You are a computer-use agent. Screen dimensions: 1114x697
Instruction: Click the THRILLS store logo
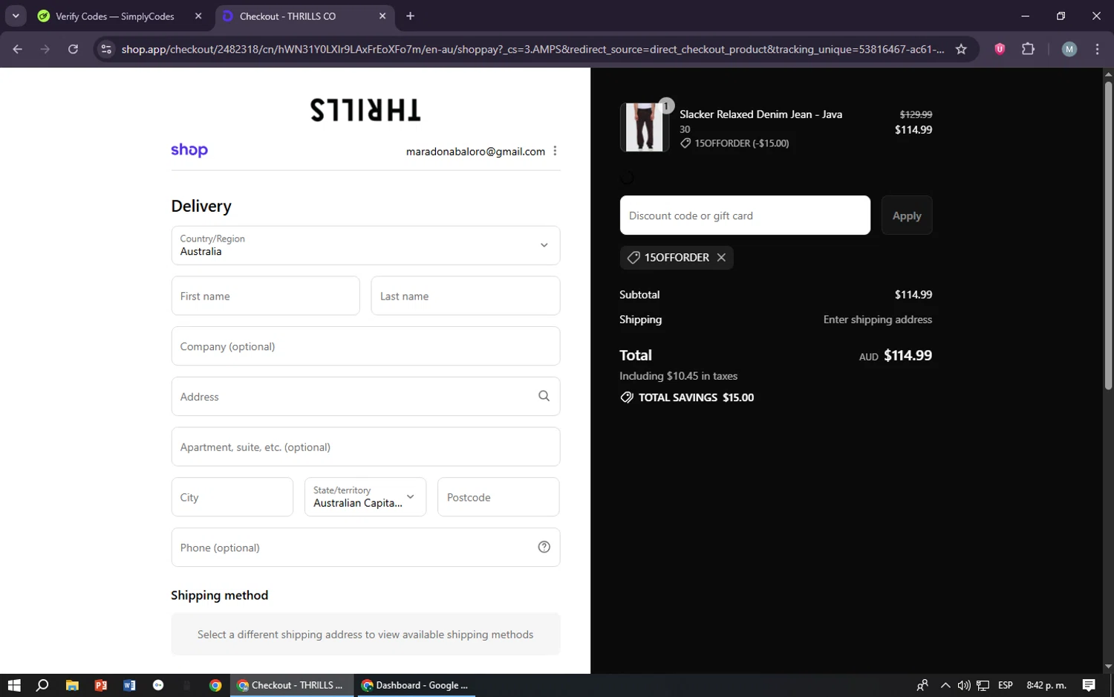click(x=365, y=110)
